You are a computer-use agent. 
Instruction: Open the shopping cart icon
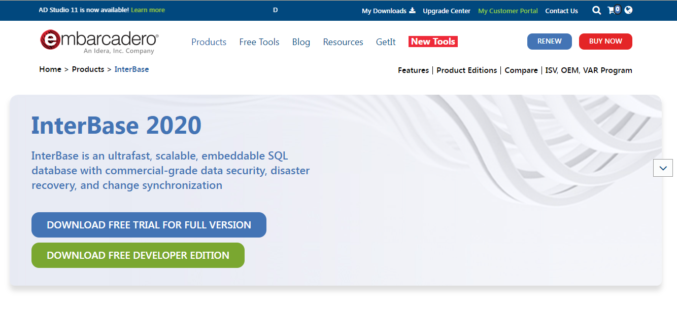click(612, 10)
